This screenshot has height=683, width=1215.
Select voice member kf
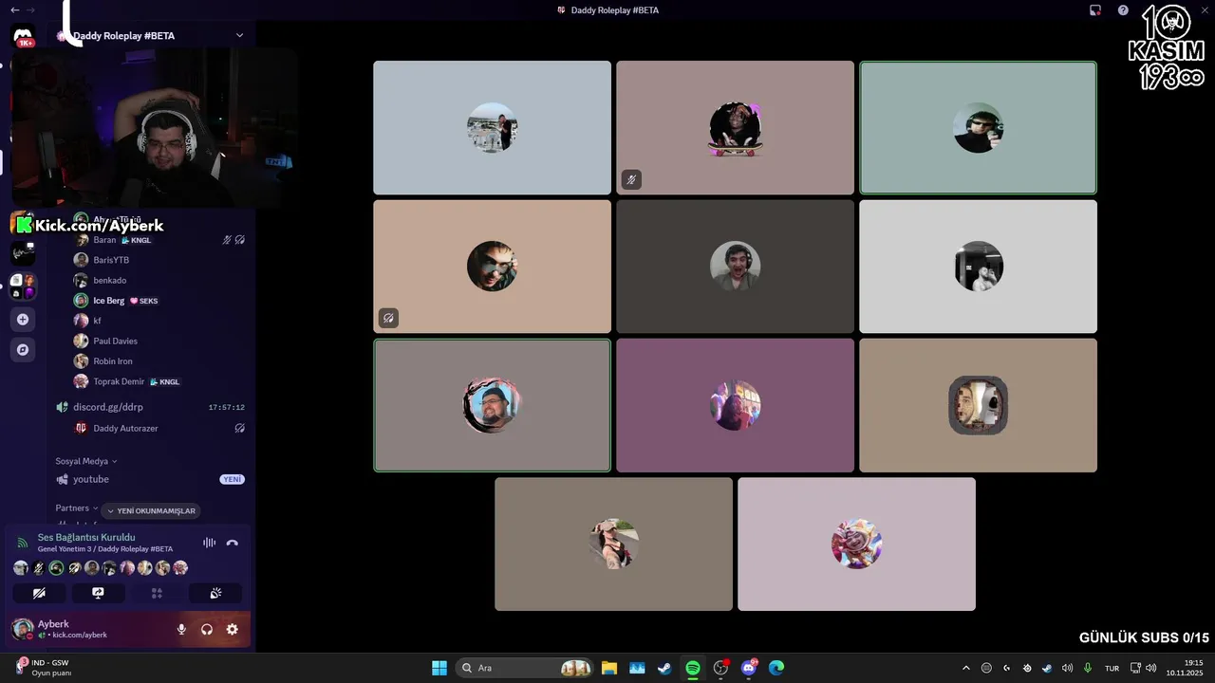point(159,321)
